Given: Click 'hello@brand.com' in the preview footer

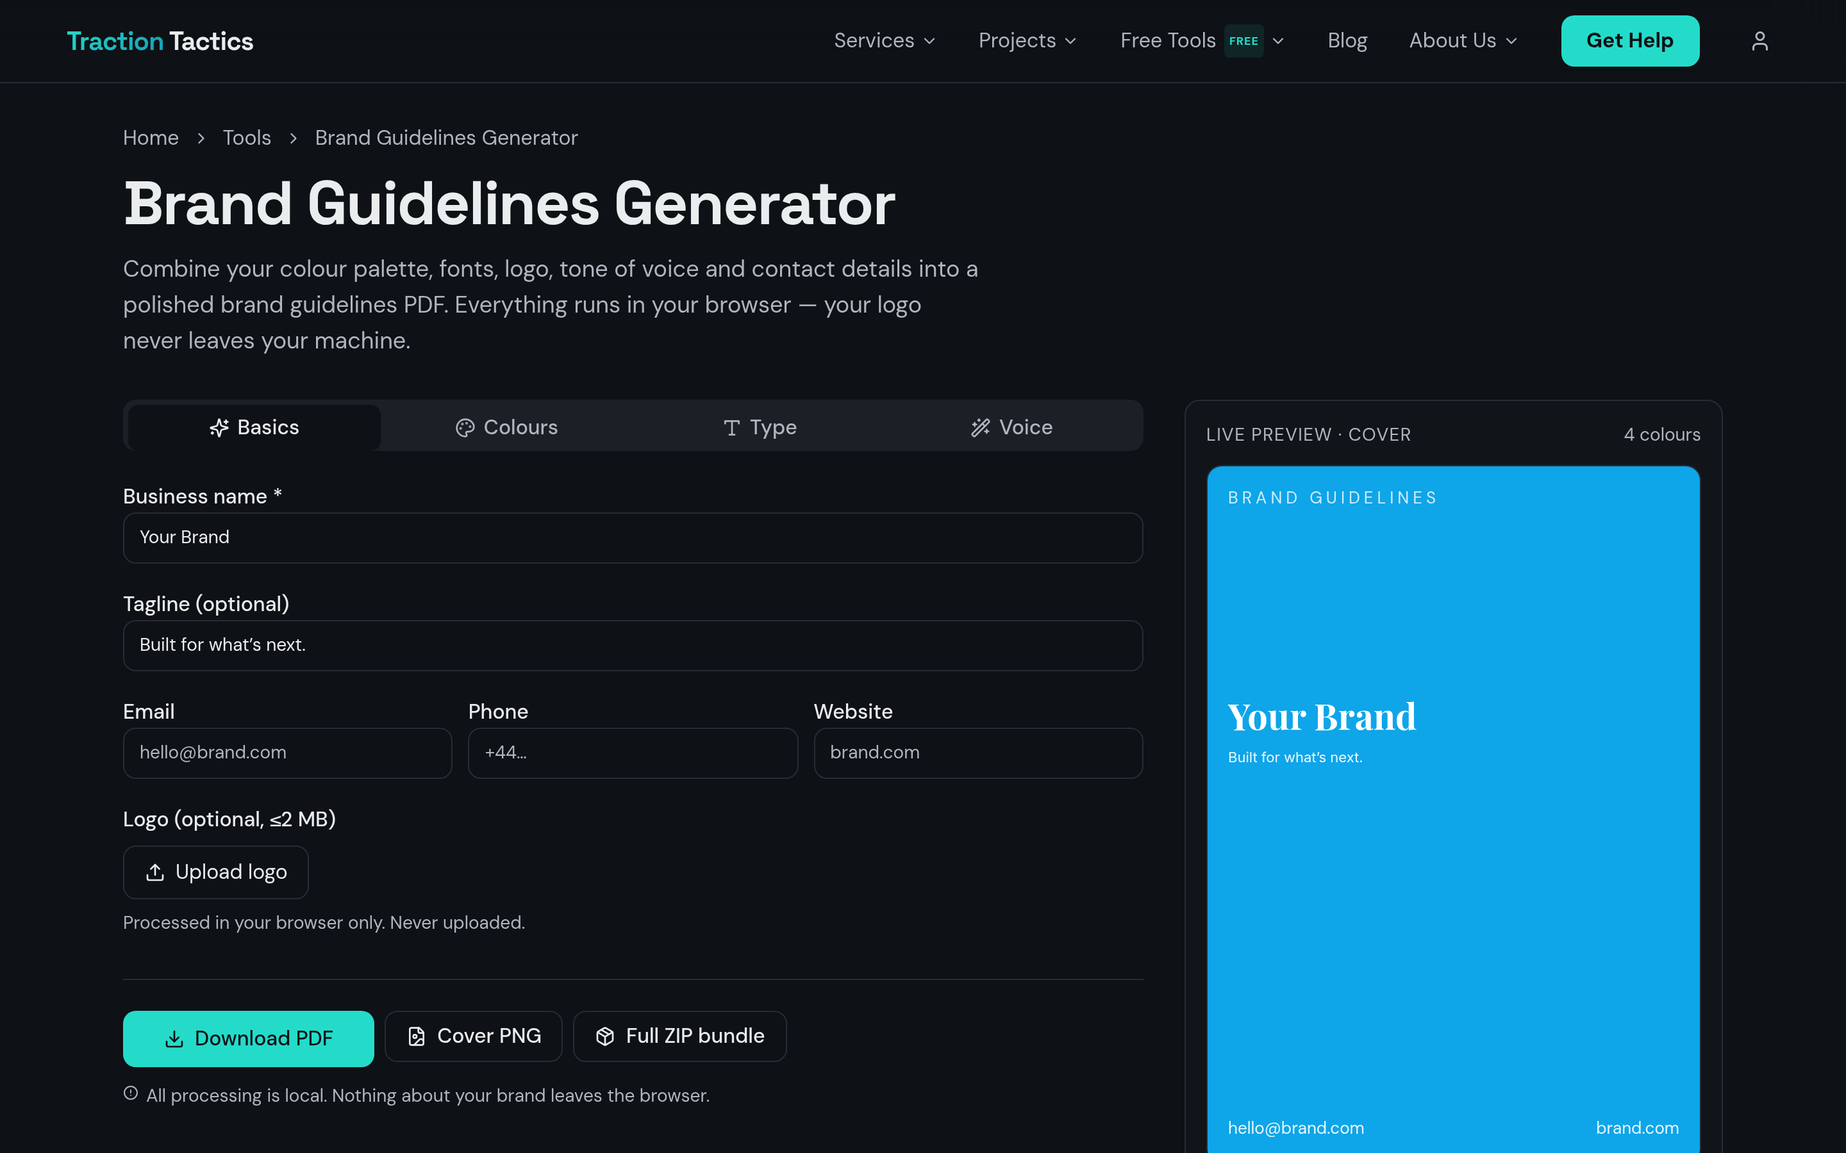Looking at the screenshot, I should (x=1295, y=1128).
